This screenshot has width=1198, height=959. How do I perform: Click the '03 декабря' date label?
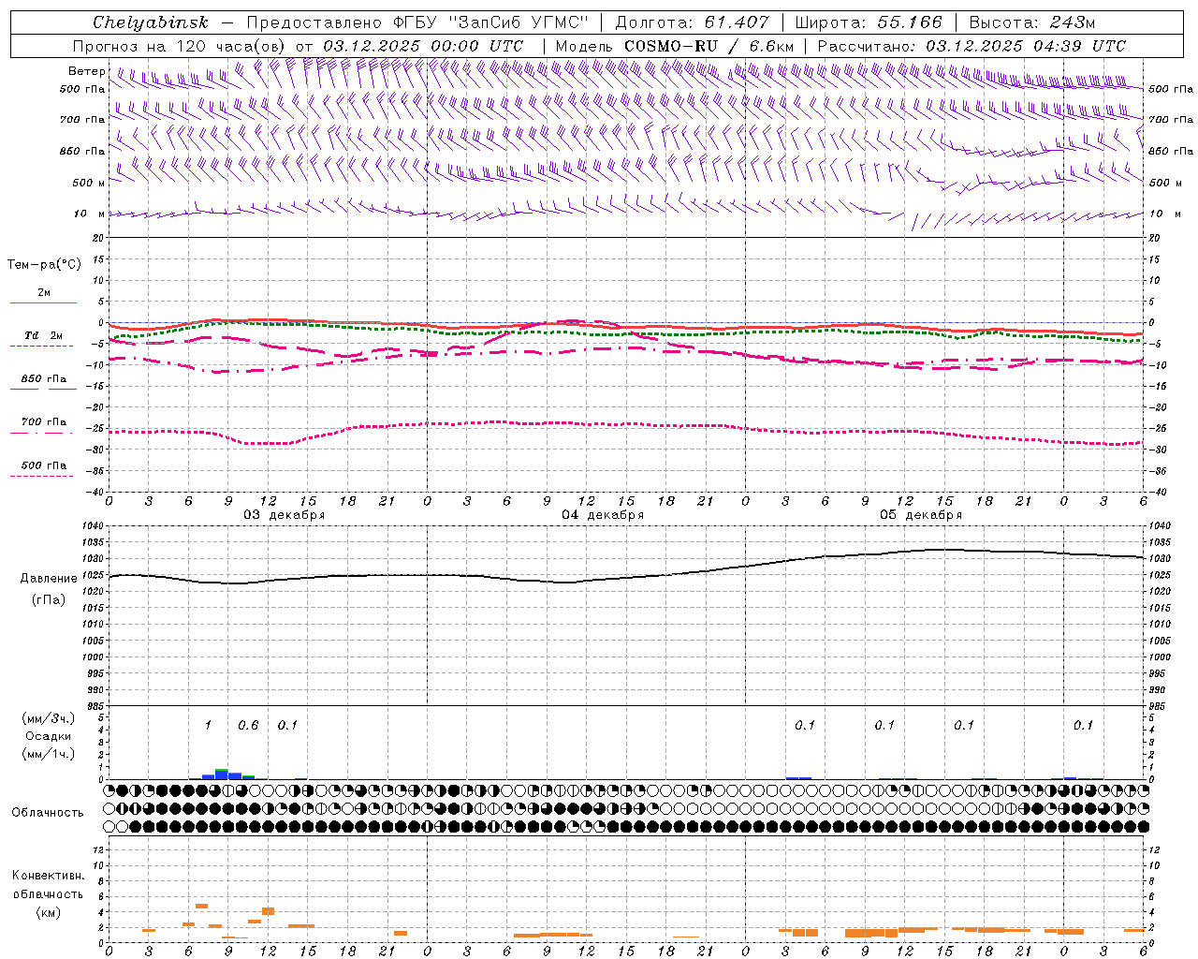pyautogui.click(x=285, y=515)
